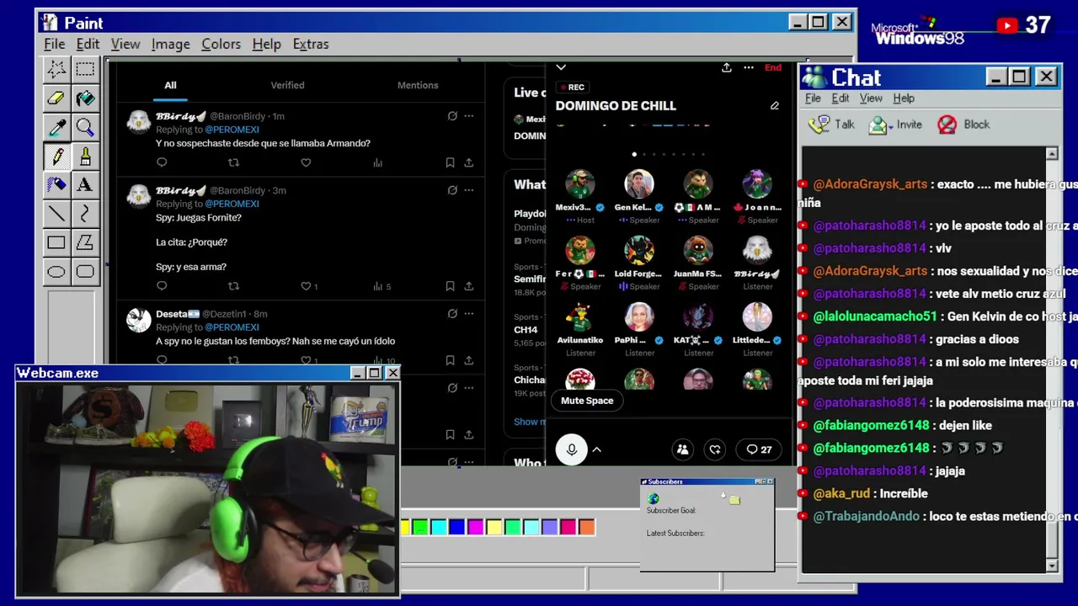Toggle like on the Armando tweet
The height and width of the screenshot is (606, 1078).
306,162
